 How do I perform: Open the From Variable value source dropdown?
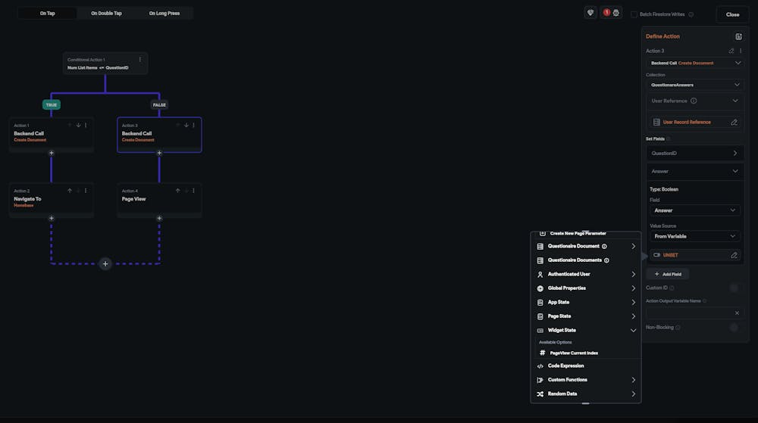pyautogui.click(x=694, y=236)
